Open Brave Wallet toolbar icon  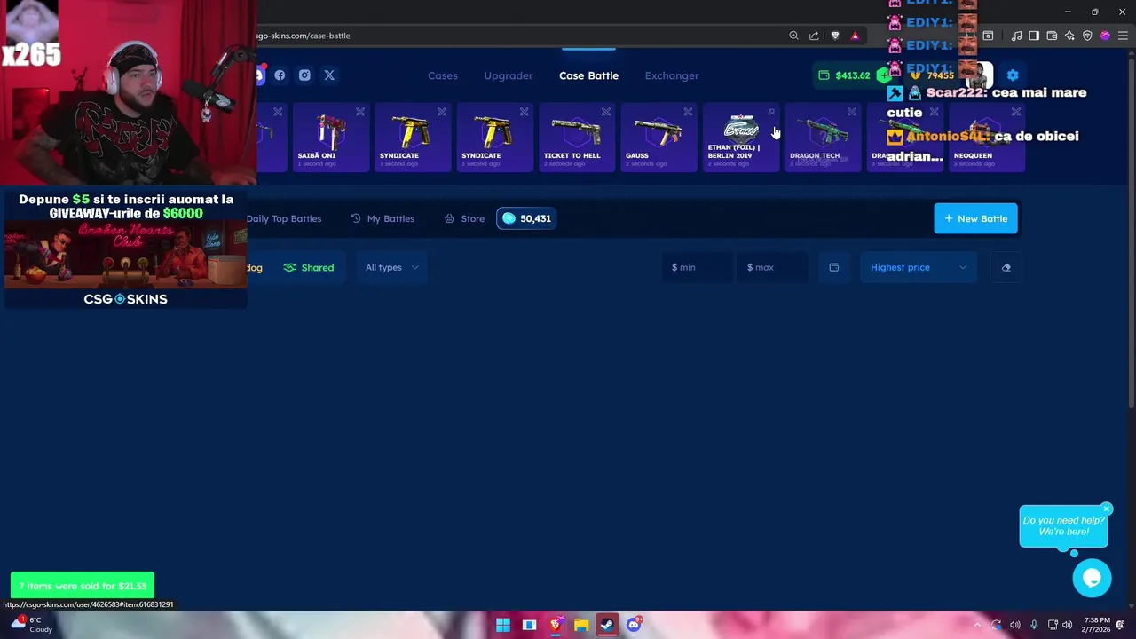coord(1052,35)
